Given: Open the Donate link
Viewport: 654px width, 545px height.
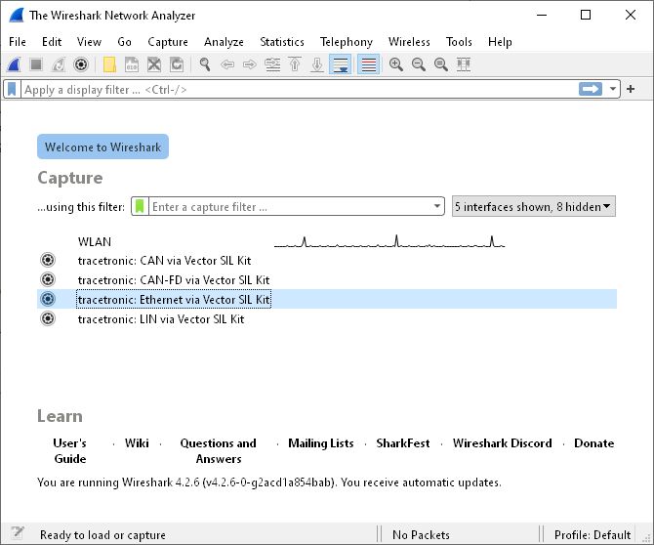Looking at the screenshot, I should 593,443.
